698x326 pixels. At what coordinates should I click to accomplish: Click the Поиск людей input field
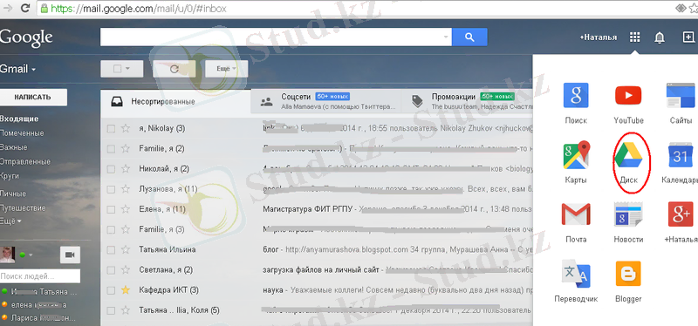(x=39, y=276)
